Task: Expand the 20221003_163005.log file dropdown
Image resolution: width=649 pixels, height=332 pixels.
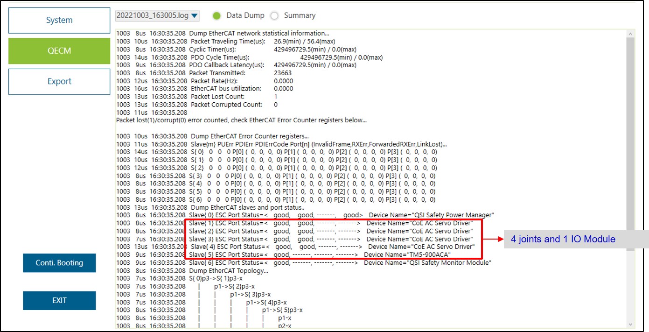Action: point(157,16)
